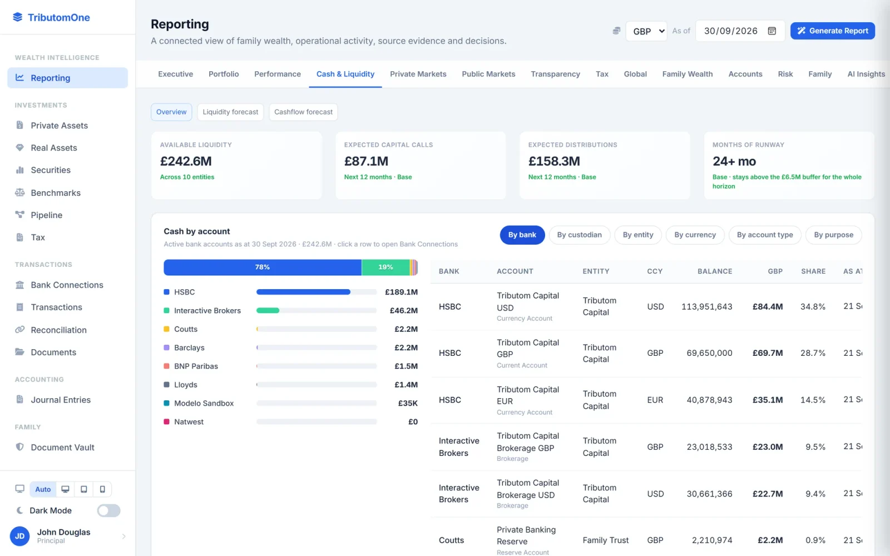Open the calendar picker icon in date field
The image size is (890, 556).
pyautogui.click(x=772, y=31)
